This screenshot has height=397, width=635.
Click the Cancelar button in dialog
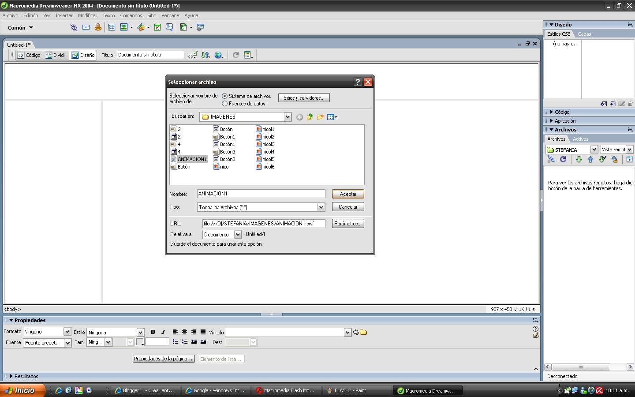coord(348,207)
